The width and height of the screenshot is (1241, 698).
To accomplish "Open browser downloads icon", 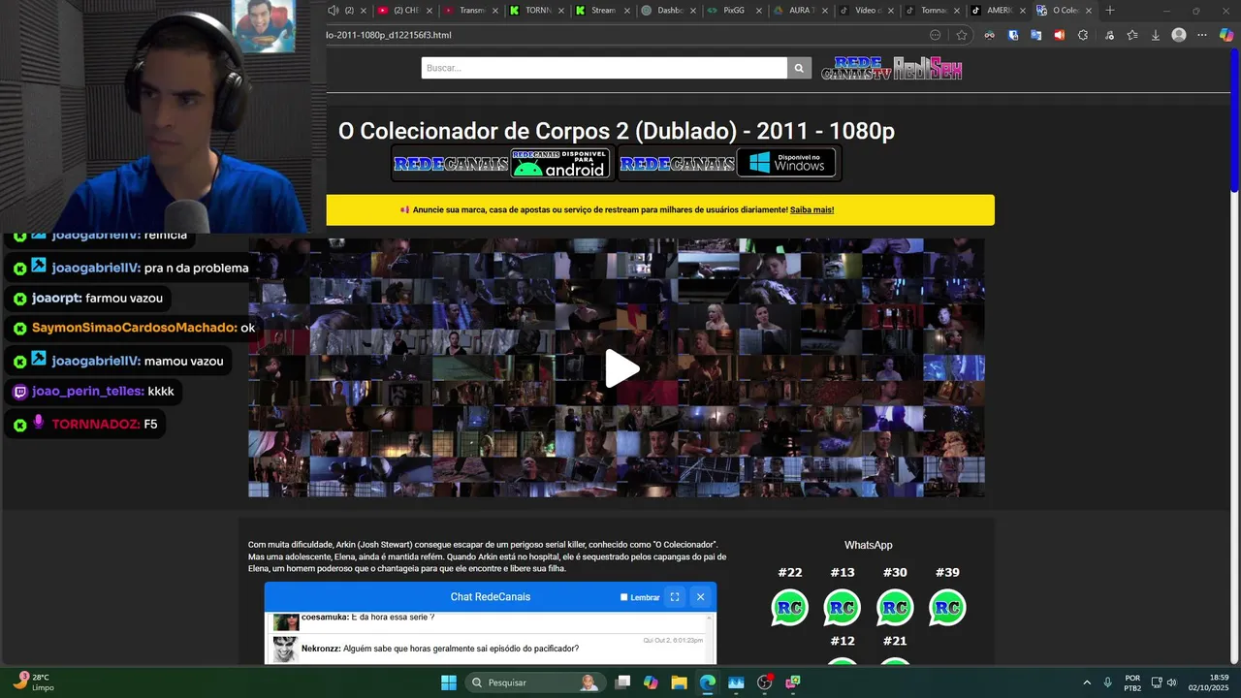I will (x=1155, y=35).
